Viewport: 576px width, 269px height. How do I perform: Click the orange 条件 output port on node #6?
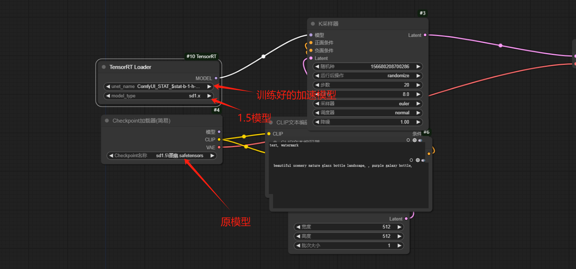coord(429,154)
